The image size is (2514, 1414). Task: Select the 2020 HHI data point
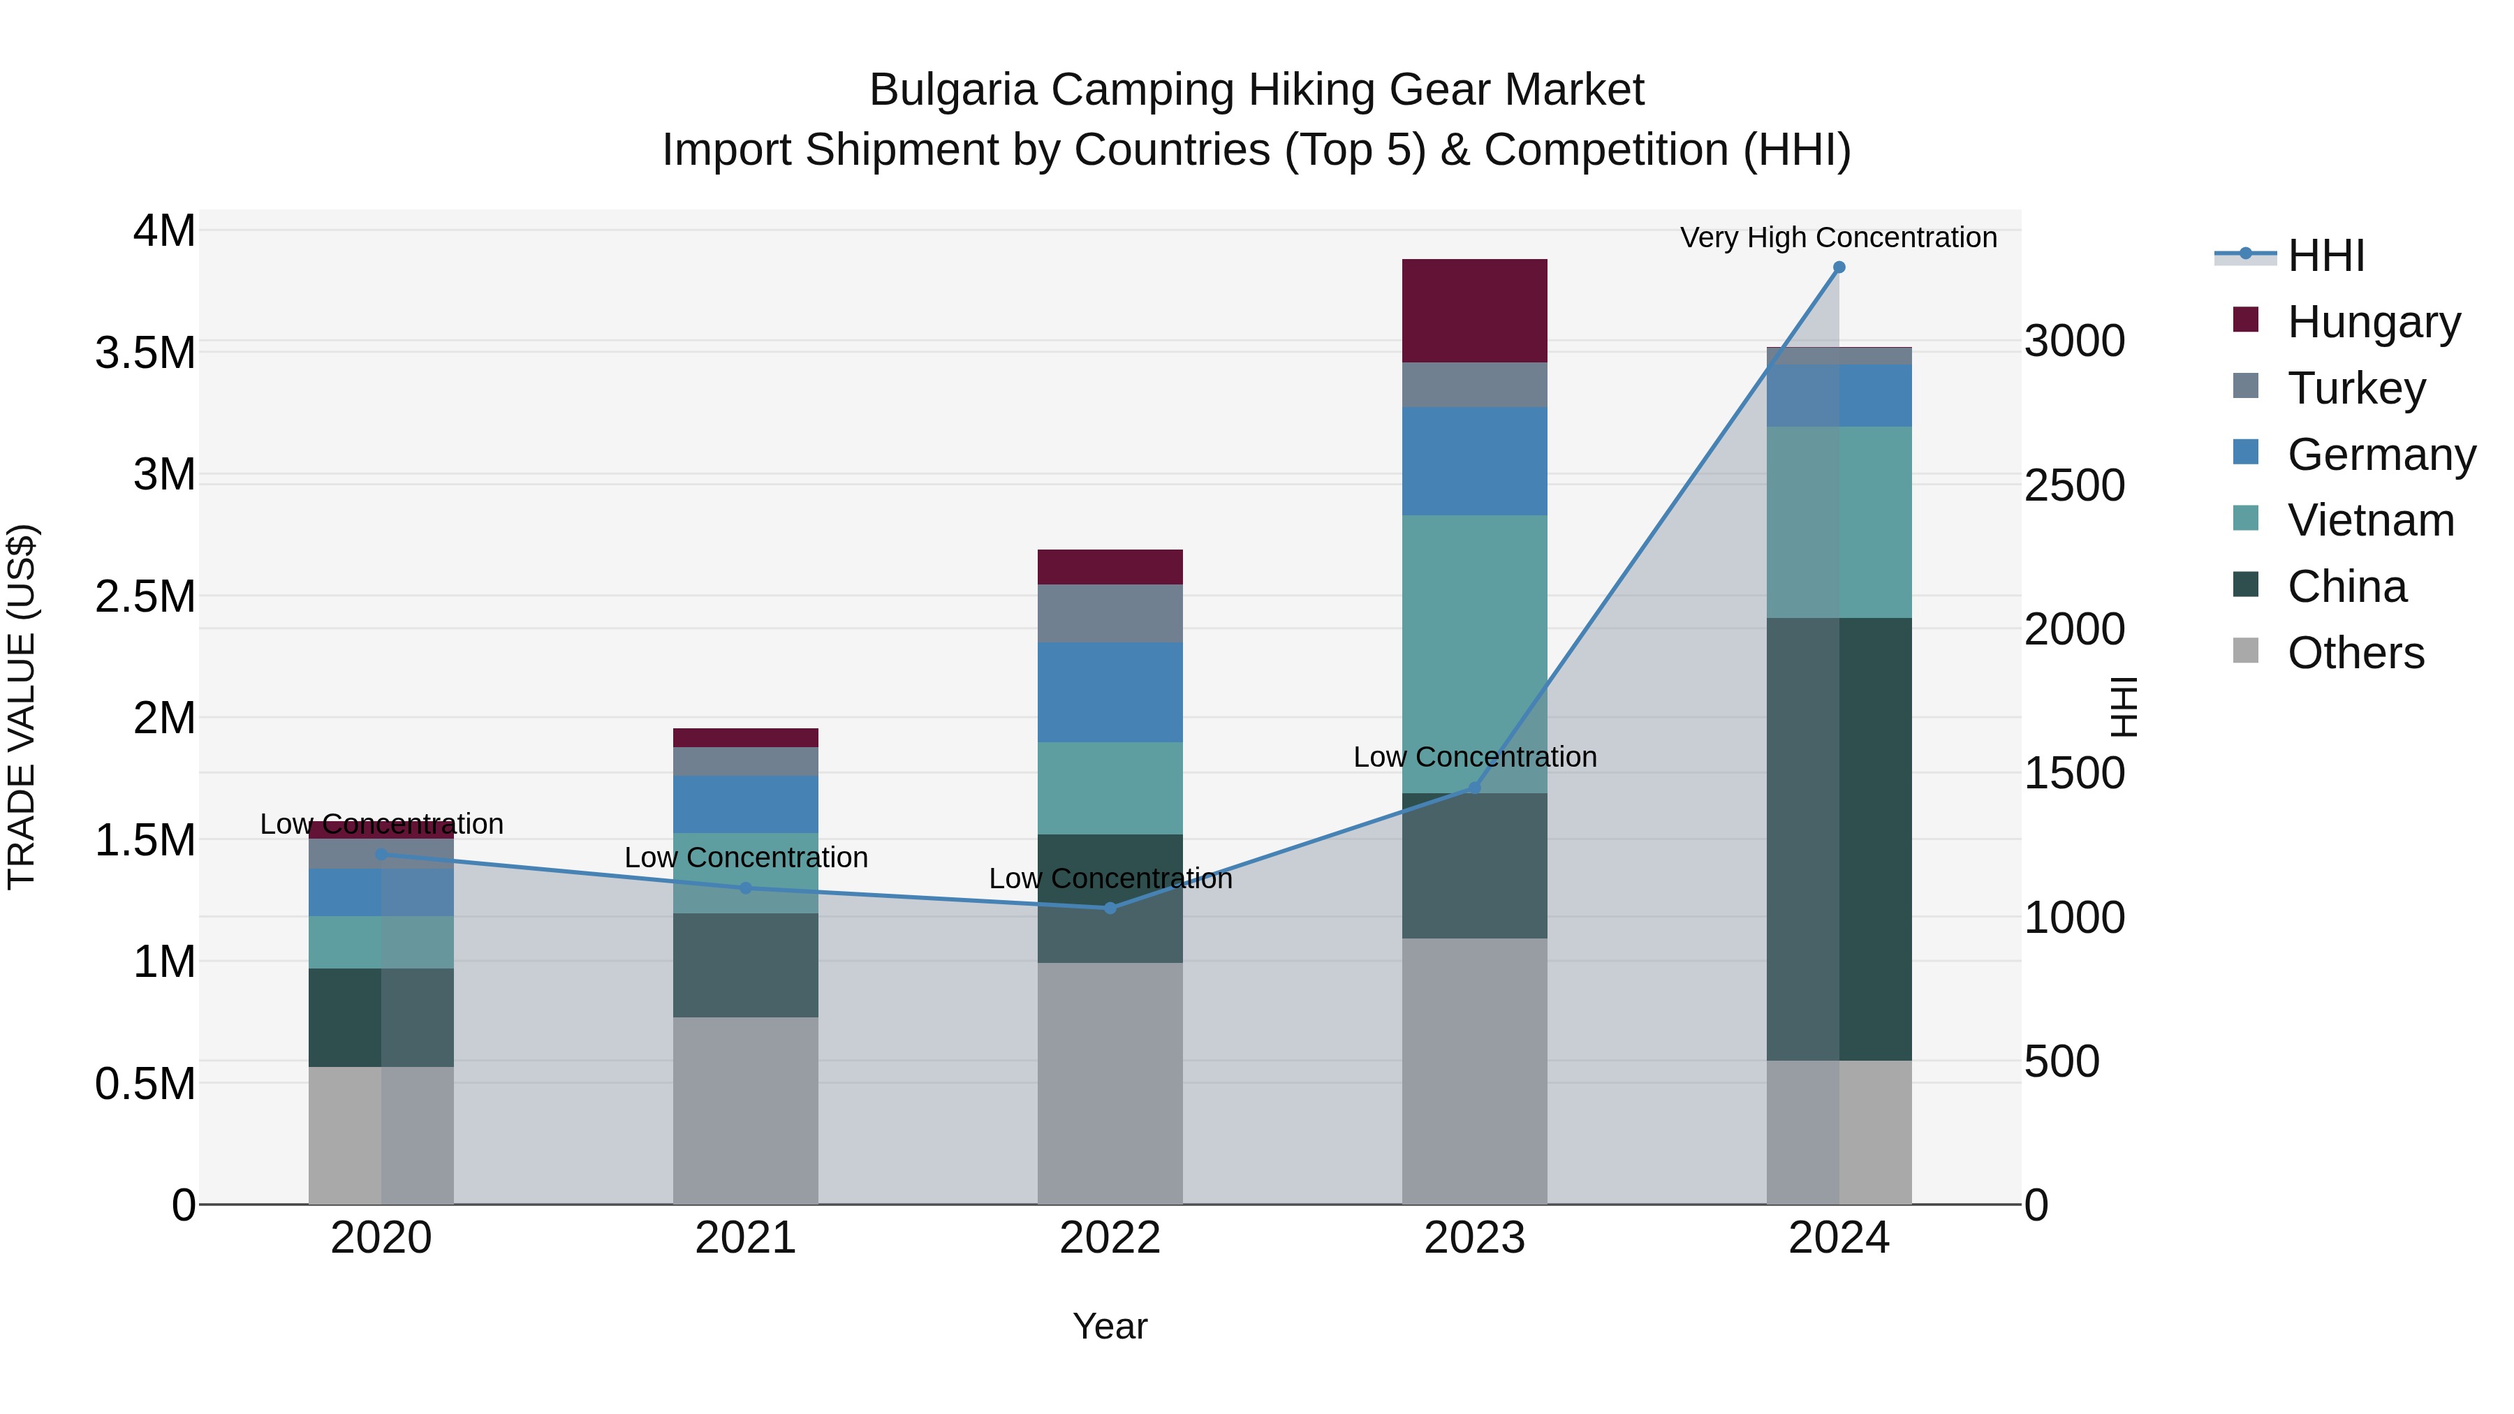pos(381,855)
